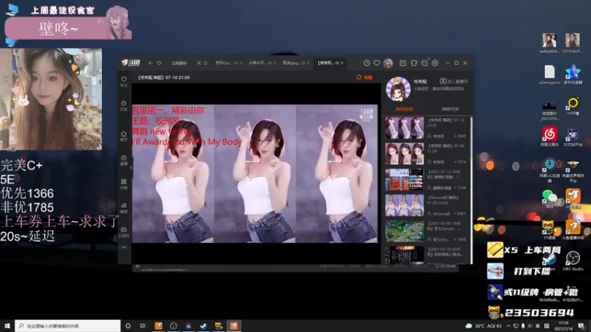Open Cortana circle on taskbar

(x=128, y=325)
